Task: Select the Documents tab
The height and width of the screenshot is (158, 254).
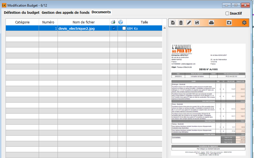Action: pos(101,12)
